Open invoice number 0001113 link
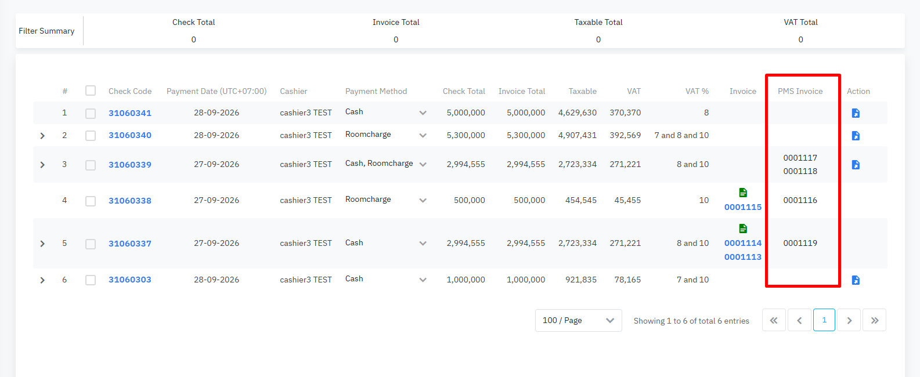This screenshot has height=377, width=920. point(743,257)
